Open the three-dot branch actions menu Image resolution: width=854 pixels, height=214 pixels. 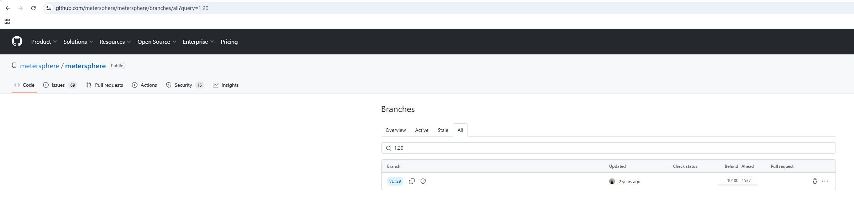(x=825, y=181)
